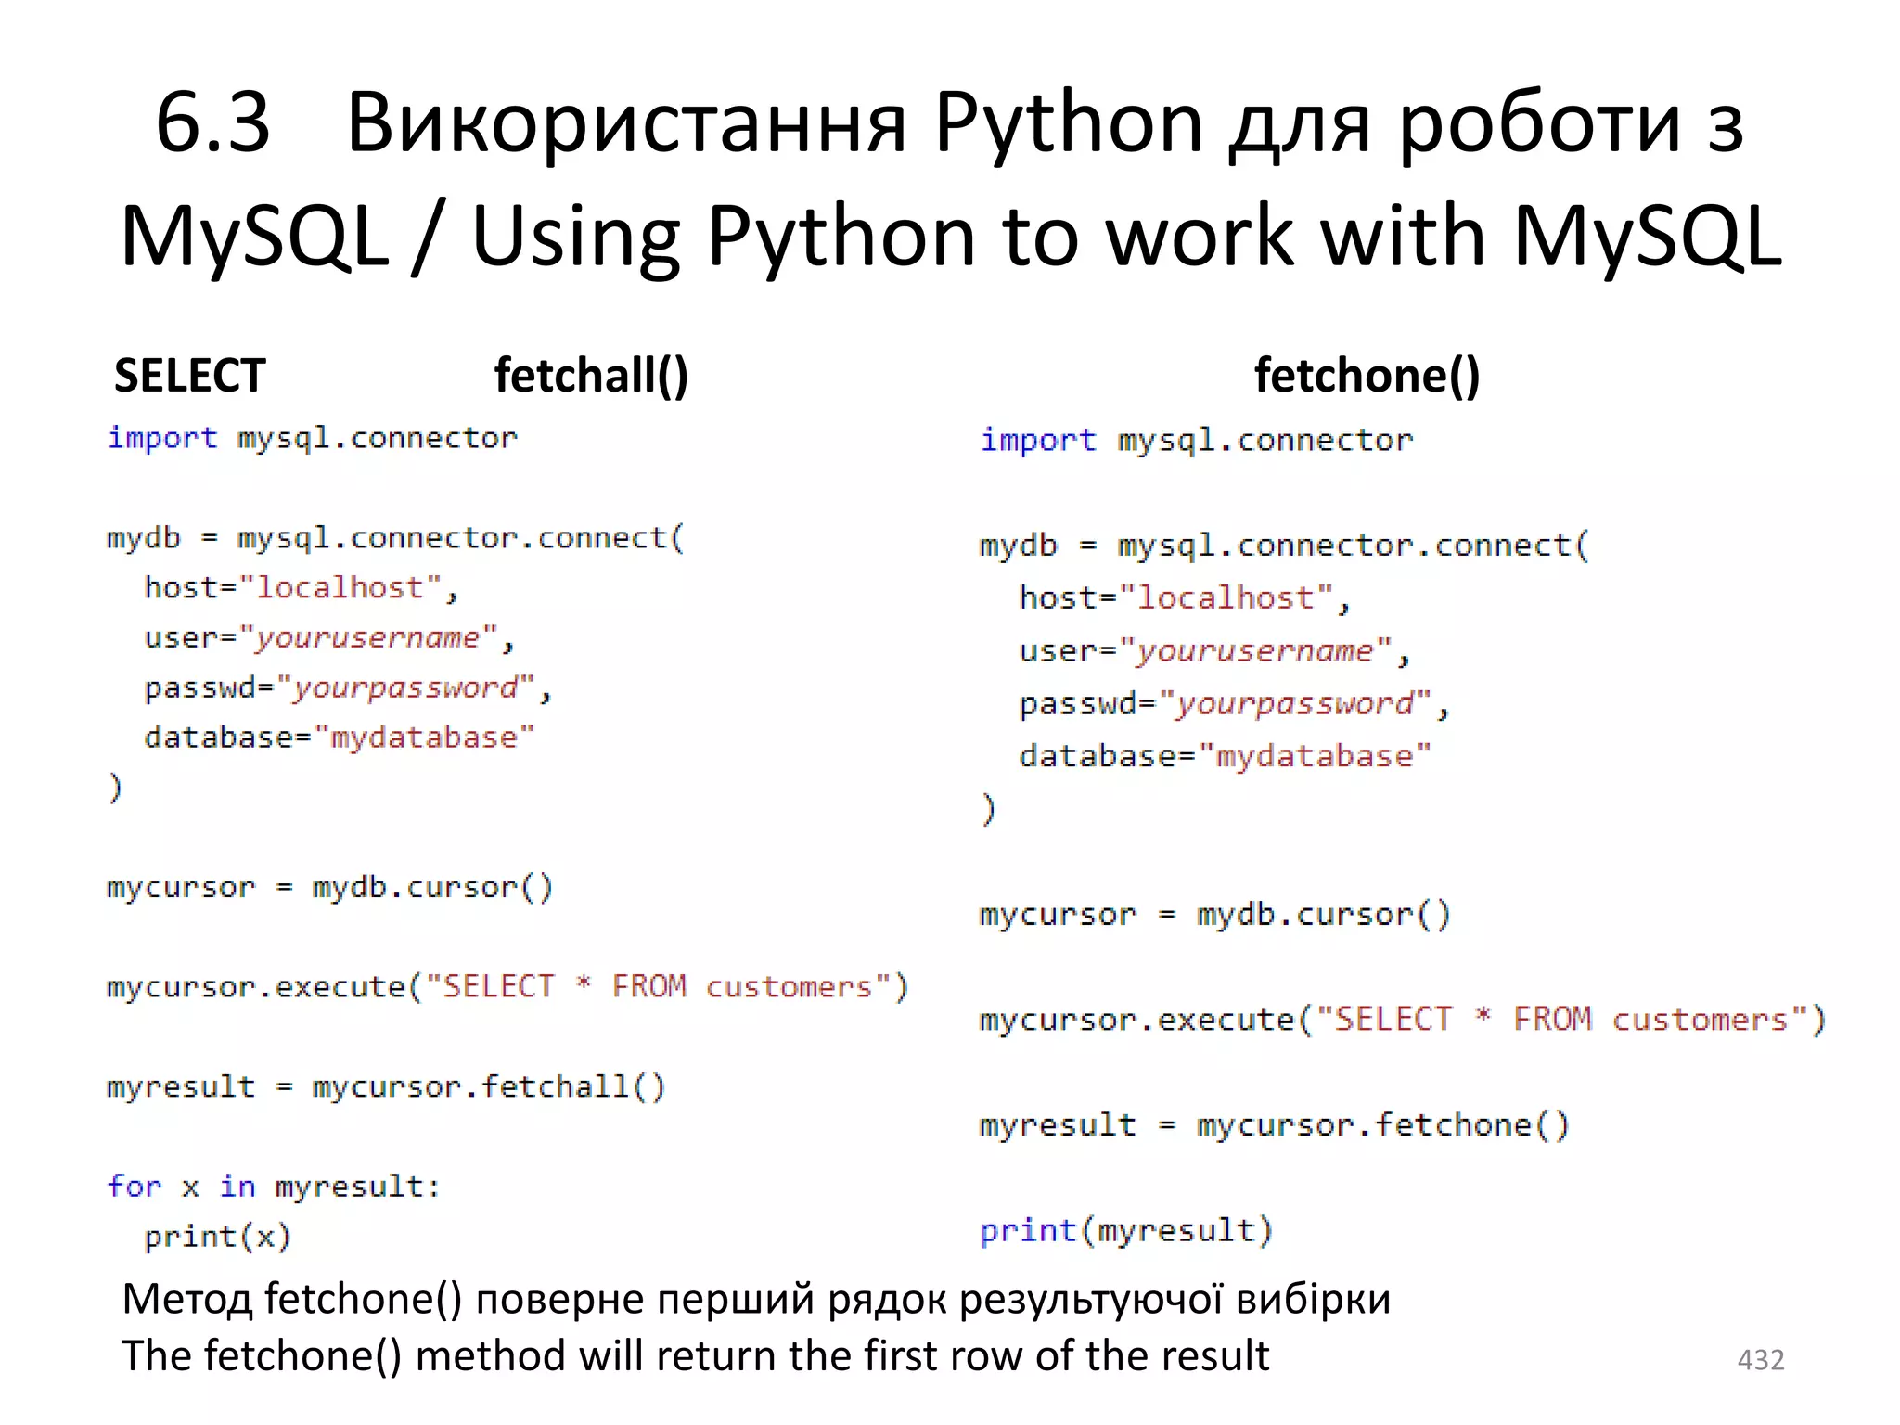The image size is (1900, 1425).
Task: Click the bold 'SELECT' heading
Action: 190,376
